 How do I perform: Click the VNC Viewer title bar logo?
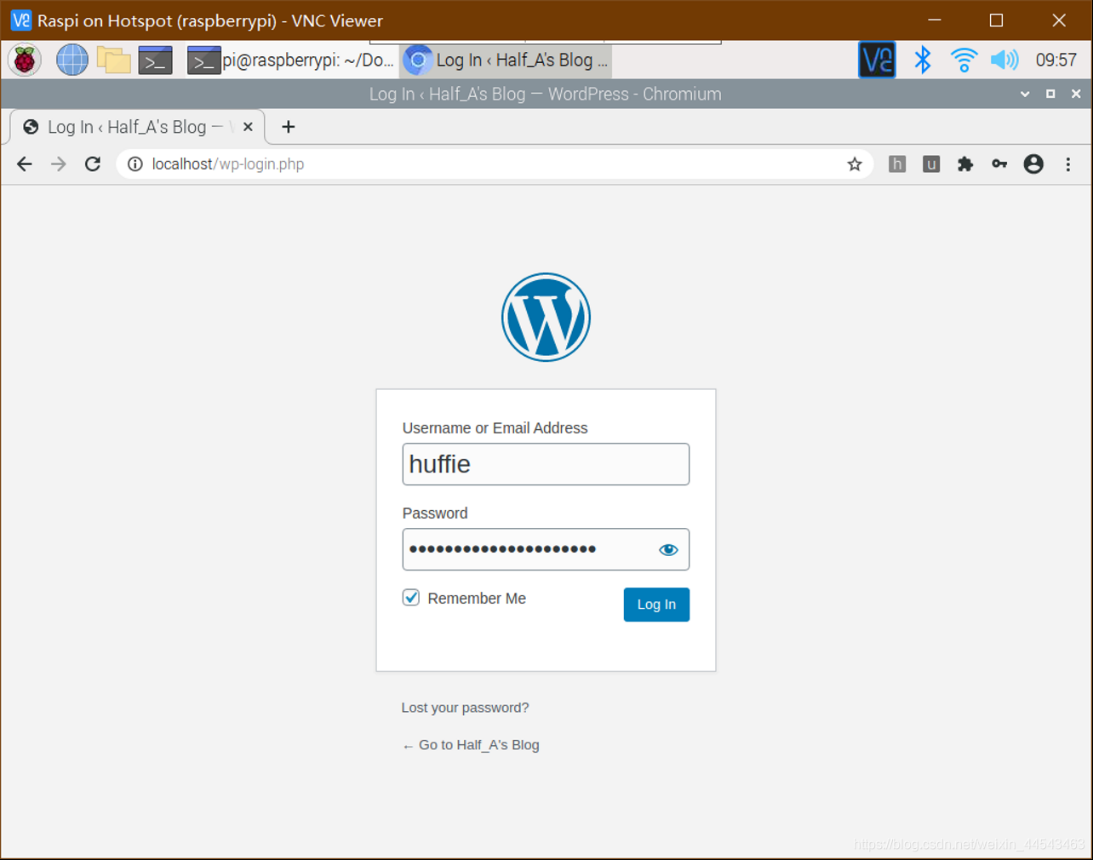pos(20,20)
